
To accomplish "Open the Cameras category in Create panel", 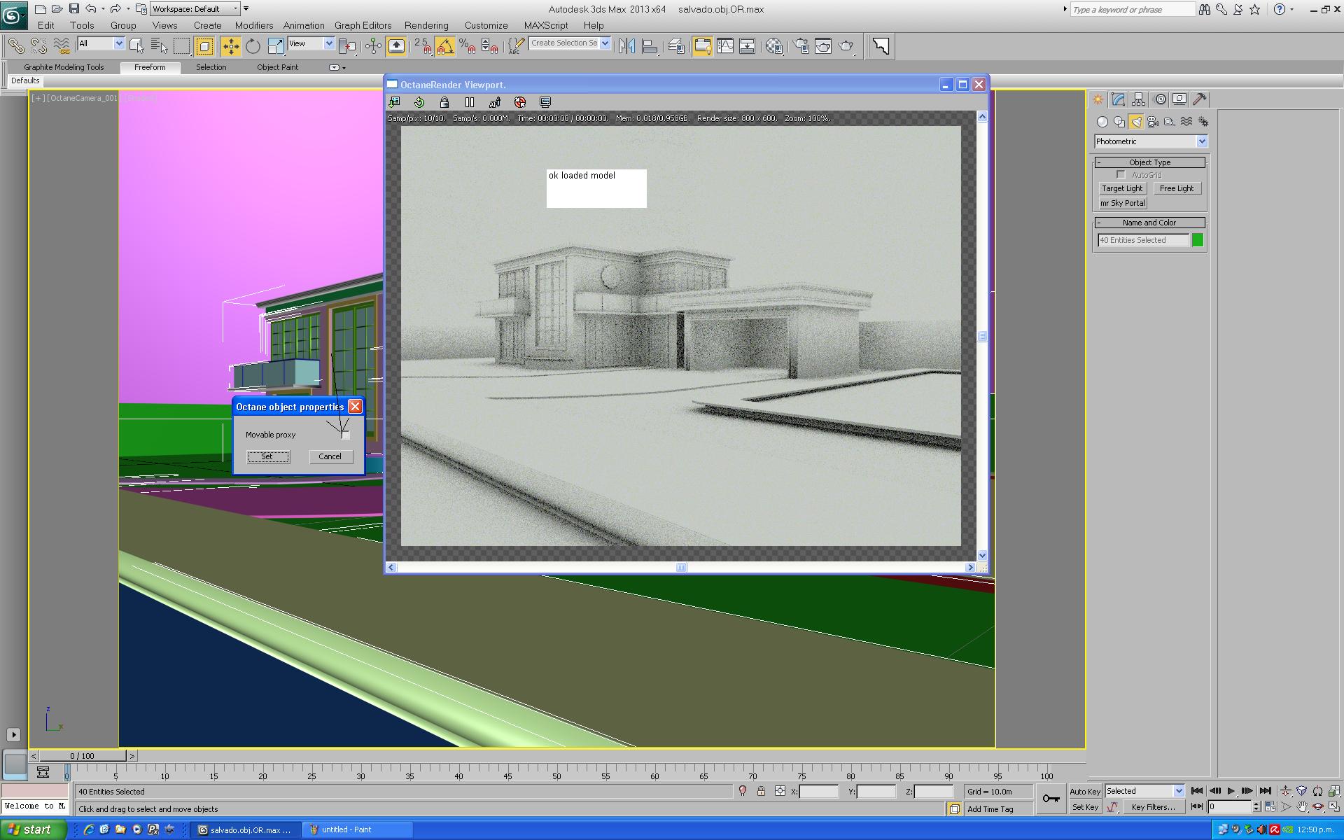I will coord(1152,122).
